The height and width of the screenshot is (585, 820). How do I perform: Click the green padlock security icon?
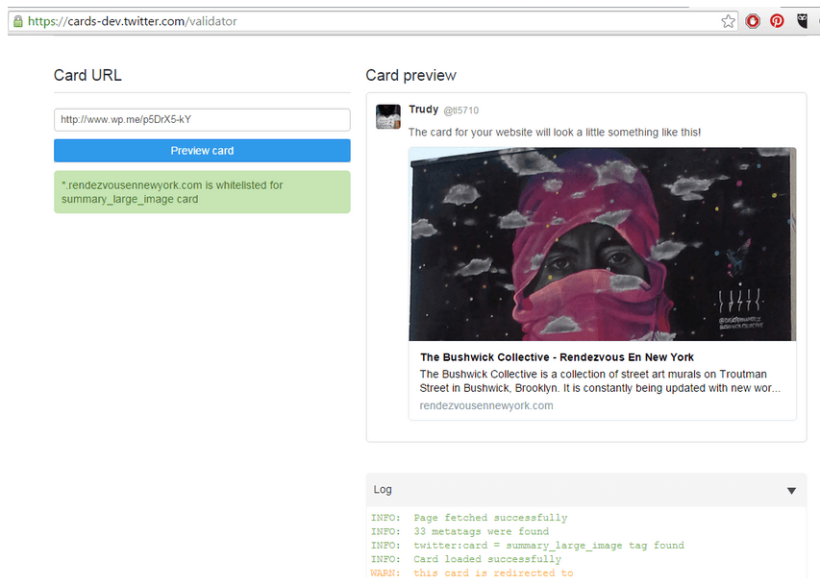click(17, 21)
